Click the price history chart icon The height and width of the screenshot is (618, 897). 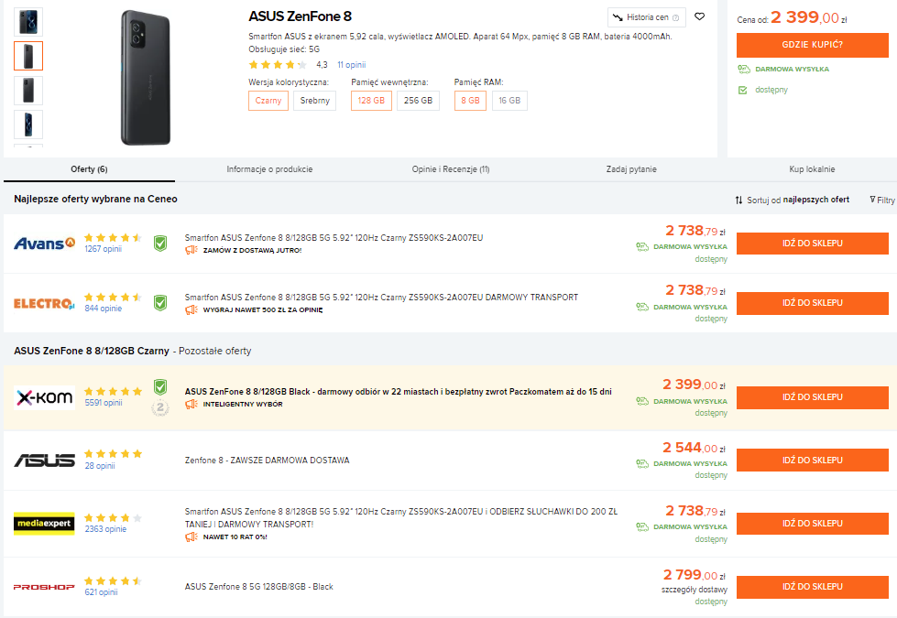tap(618, 17)
